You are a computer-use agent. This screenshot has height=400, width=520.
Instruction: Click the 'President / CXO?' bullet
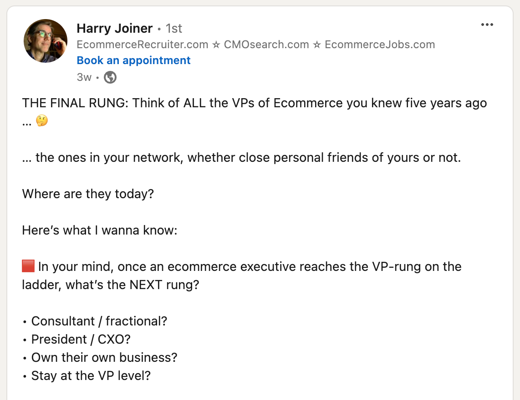pos(81,340)
